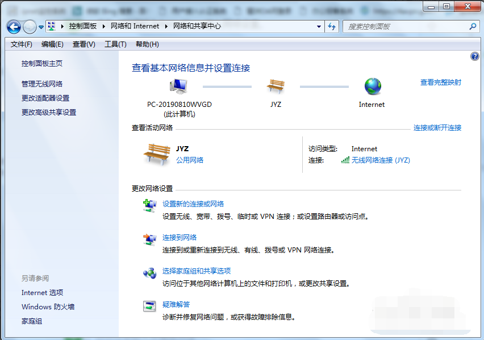Click the large JYZ bench icon under active networks
Viewport: 484px width, 340px height.
click(x=156, y=154)
